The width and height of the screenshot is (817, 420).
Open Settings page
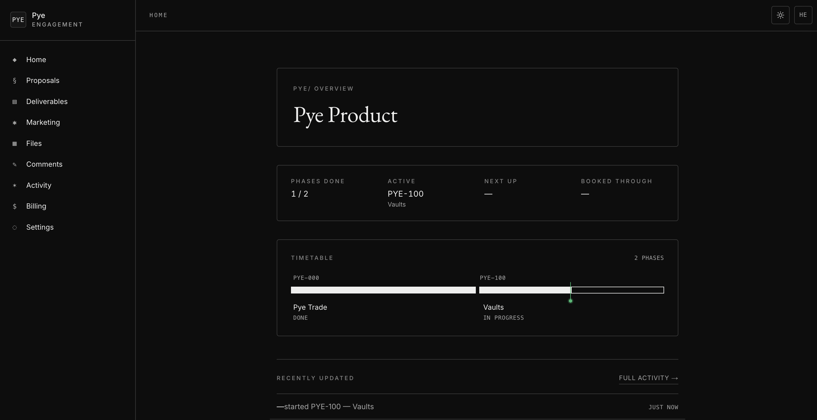[x=40, y=227]
